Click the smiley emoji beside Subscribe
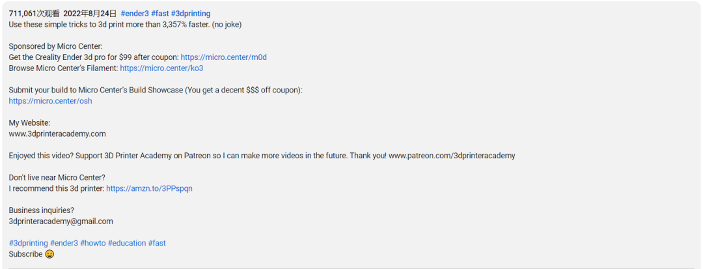 coord(49,254)
